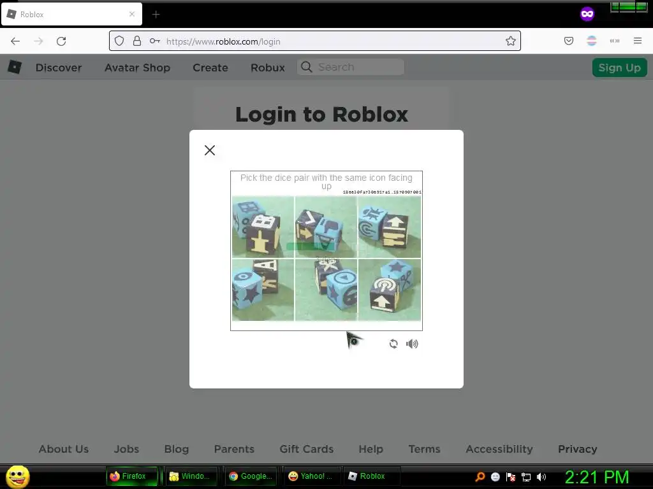Click the tray volume speaker icon
653x489 pixels.
coord(541,476)
